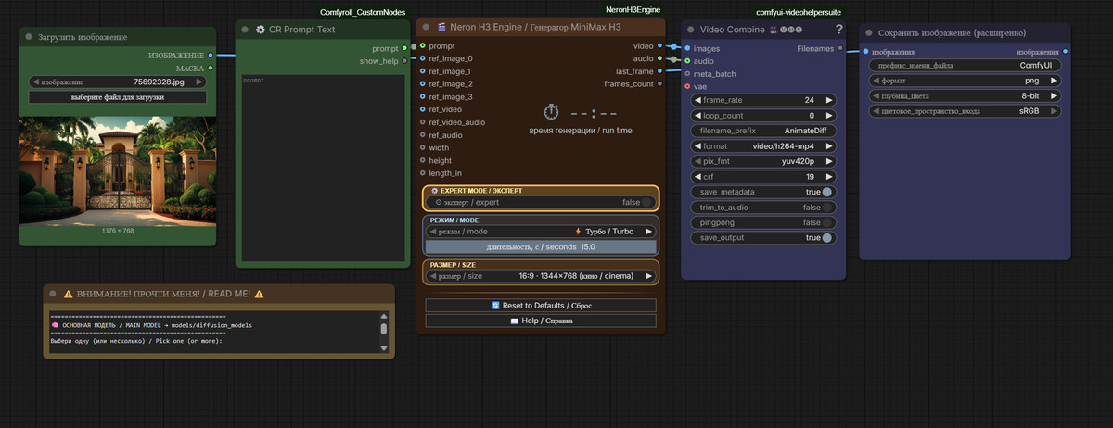This screenshot has height=428, width=1113.
Task: Open the цветовое_пространство_входа sRGB selector
Action: tap(966, 110)
